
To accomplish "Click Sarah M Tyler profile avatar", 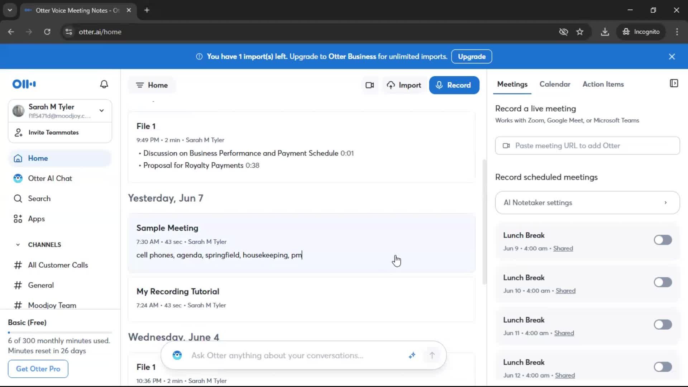I will 18,111.
